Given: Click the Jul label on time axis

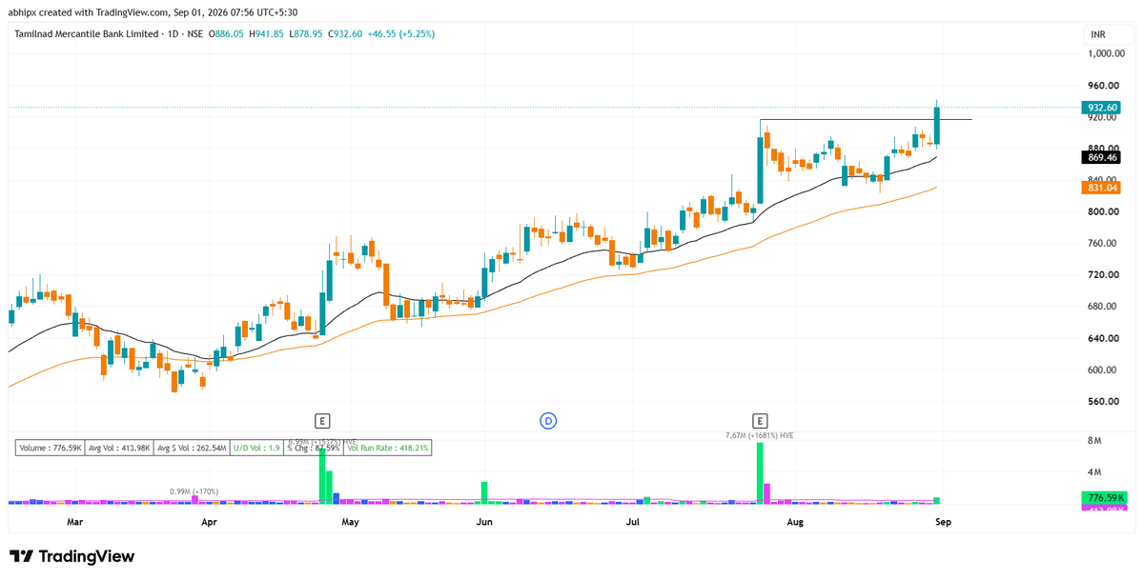Looking at the screenshot, I should (633, 522).
